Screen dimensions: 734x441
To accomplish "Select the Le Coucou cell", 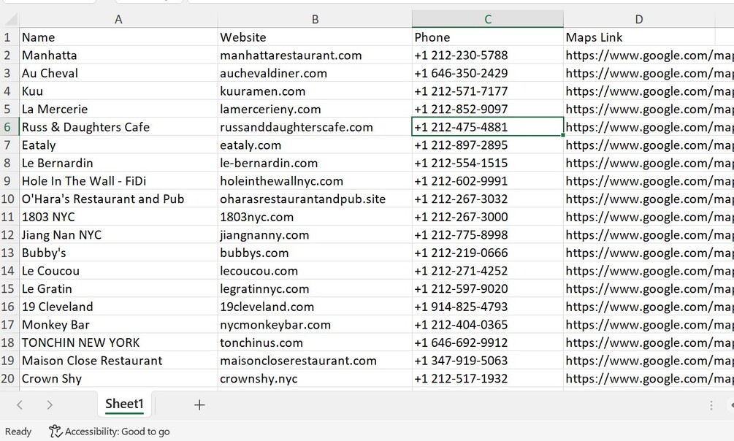I will 118,271.
